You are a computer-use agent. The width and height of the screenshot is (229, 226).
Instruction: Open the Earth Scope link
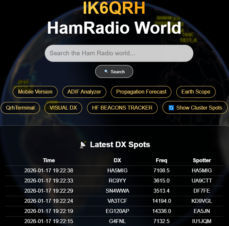pyautogui.click(x=196, y=92)
